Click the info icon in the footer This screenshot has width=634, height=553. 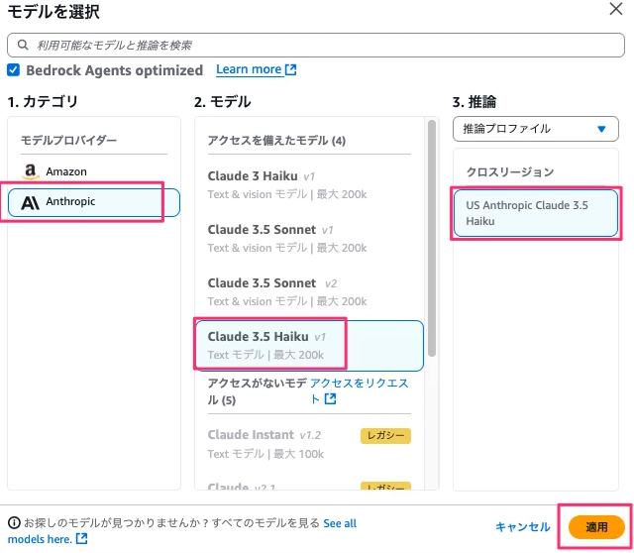pyautogui.click(x=14, y=522)
